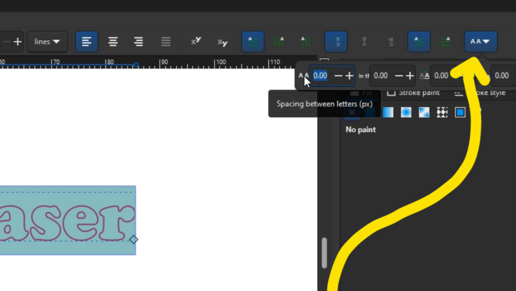Click the letter spacing value field

(320, 76)
